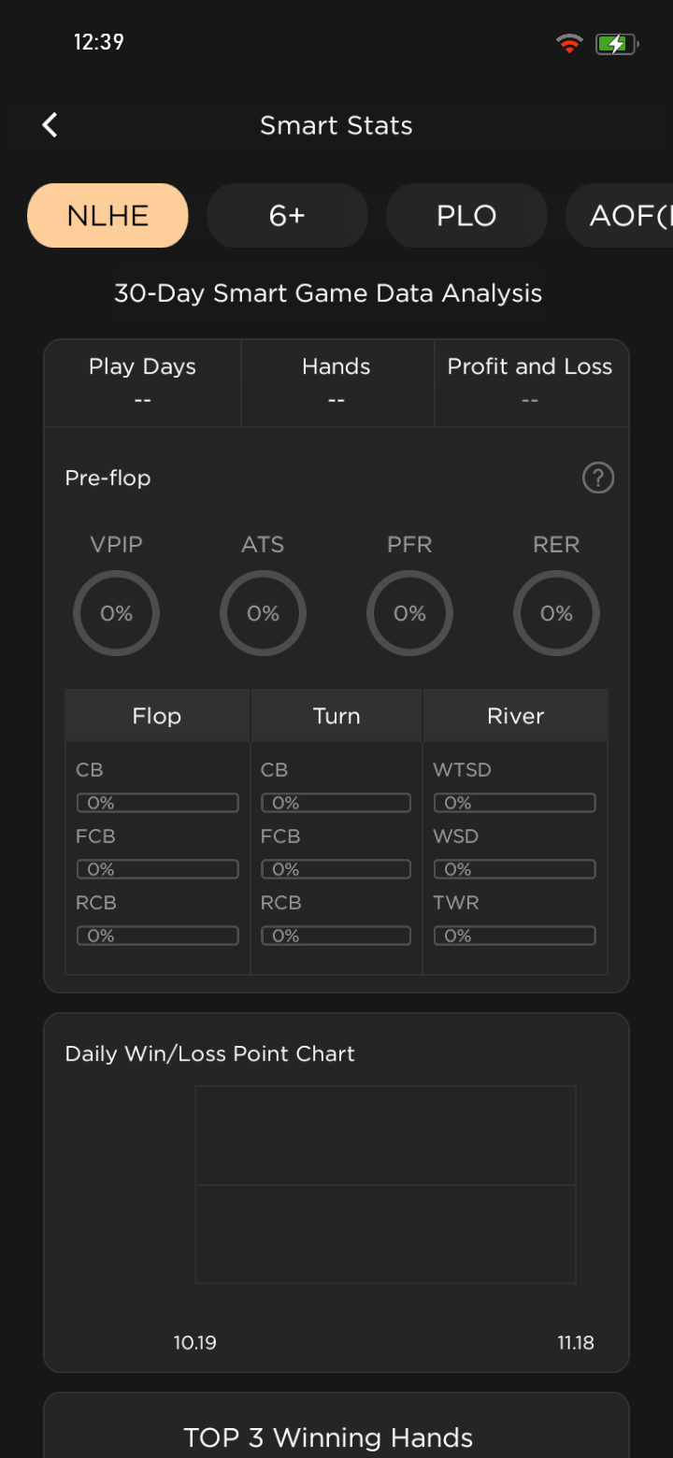This screenshot has height=1458, width=673.
Task: Tap the Wi-Fi status icon
Action: click(x=568, y=43)
